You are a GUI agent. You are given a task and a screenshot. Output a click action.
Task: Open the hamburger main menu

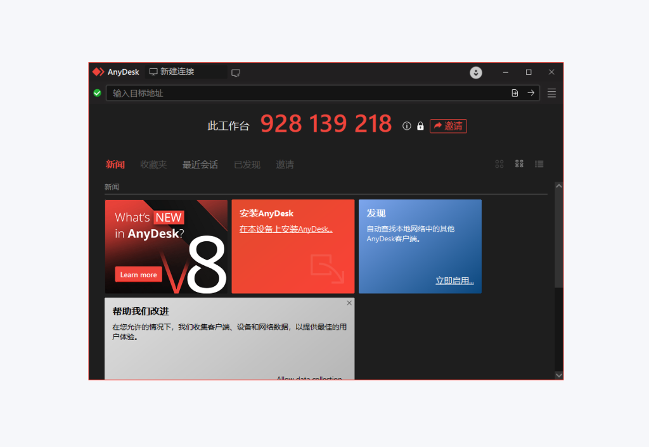(551, 93)
